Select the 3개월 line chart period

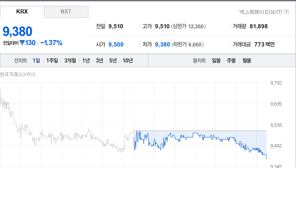70,60
